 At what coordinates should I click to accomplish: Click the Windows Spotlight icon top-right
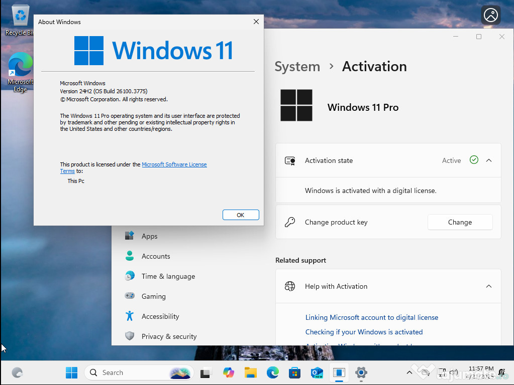pos(491,15)
